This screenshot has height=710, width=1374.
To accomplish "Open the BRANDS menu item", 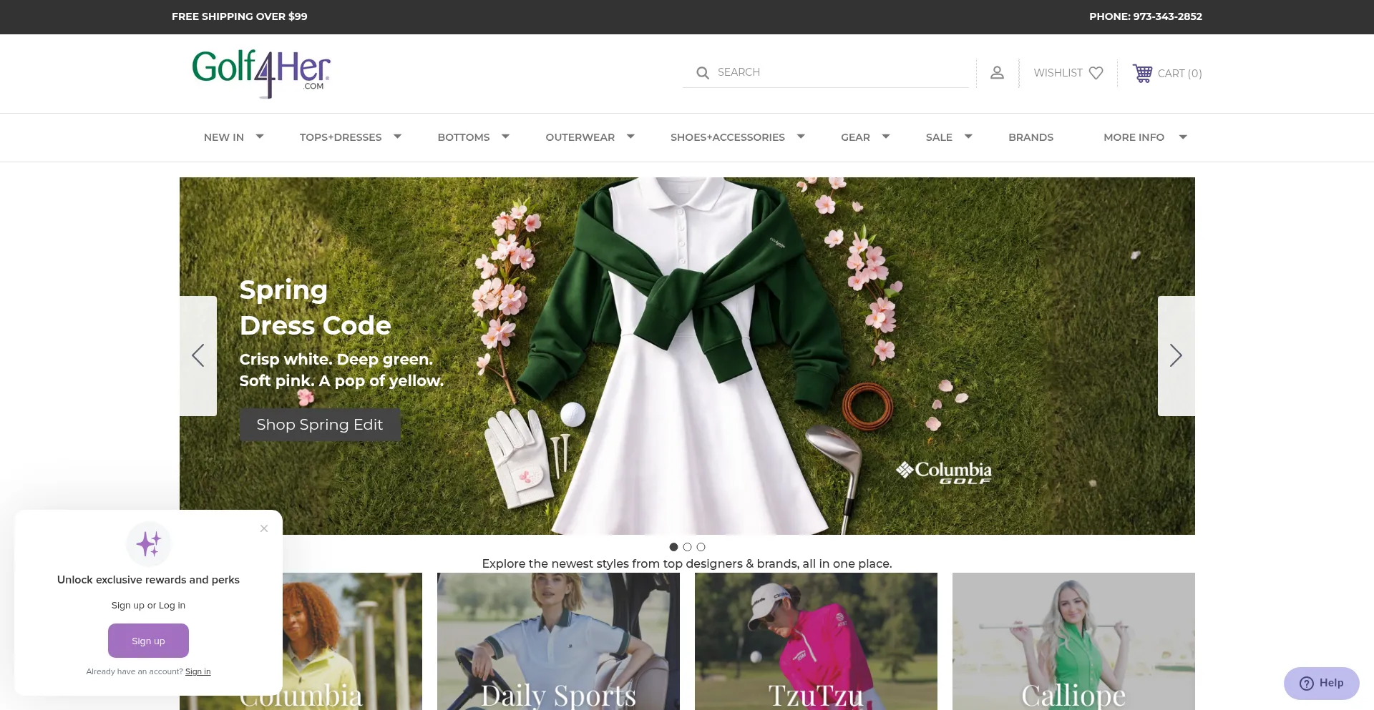I will tap(1030, 137).
